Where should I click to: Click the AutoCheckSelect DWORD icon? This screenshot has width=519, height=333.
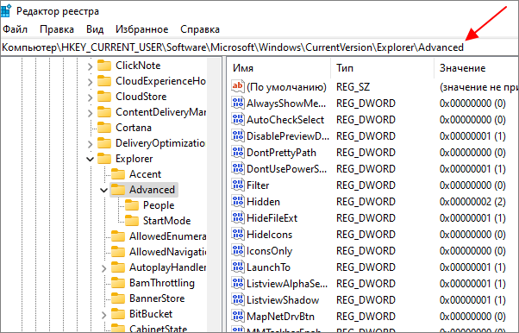pyautogui.click(x=238, y=119)
